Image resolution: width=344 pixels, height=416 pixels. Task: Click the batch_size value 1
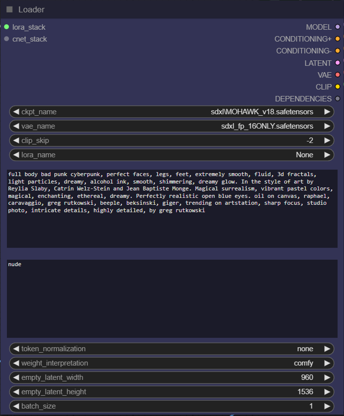coord(311,406)
